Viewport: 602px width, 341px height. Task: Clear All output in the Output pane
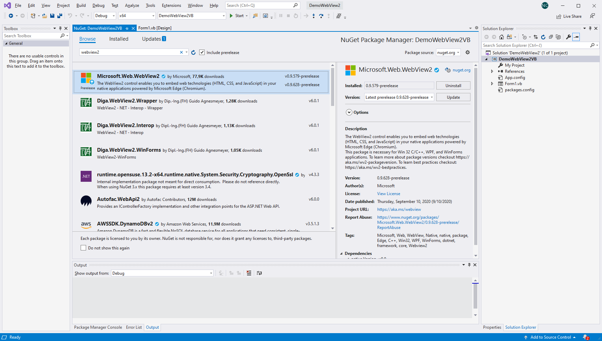pos(249,273)
